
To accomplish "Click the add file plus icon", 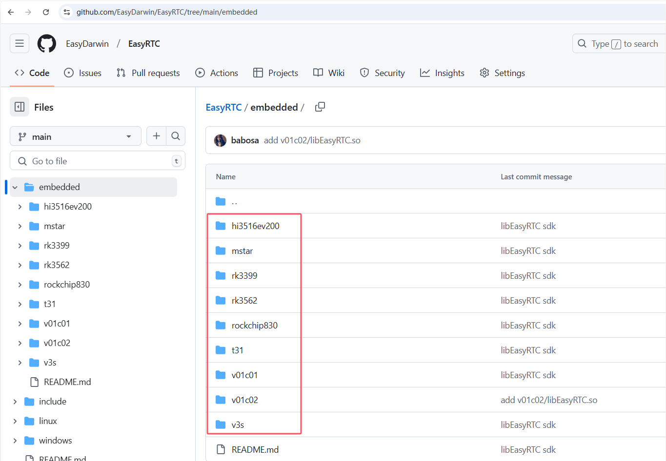I will click(x=156, y=136).
